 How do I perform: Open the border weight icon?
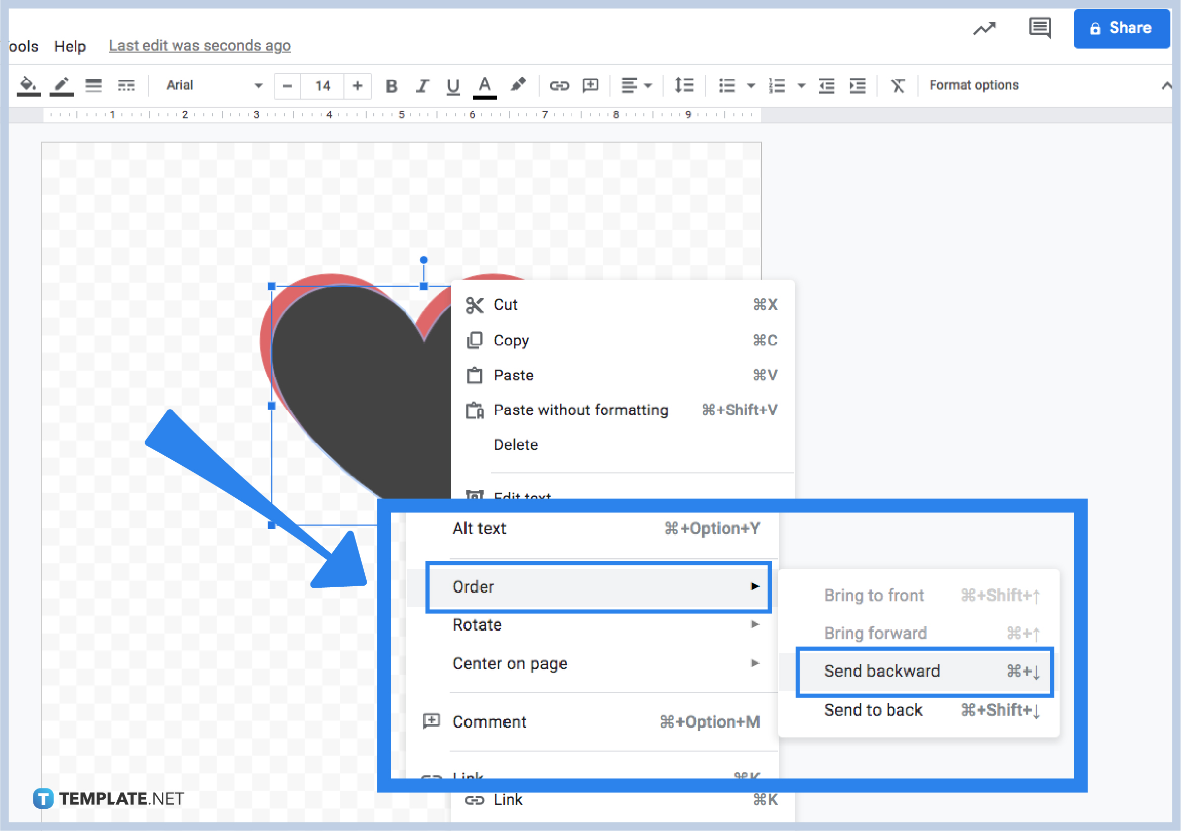(93, 85)
